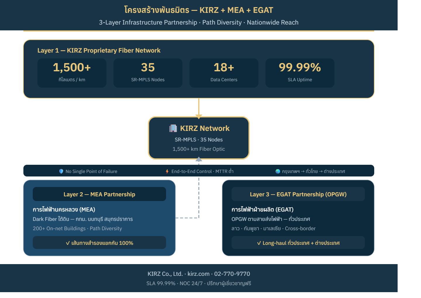The height and width of the screenshot is (298, 421).
Task: Click the building icon beside KIRZ Network
Action: coord(173,128)
